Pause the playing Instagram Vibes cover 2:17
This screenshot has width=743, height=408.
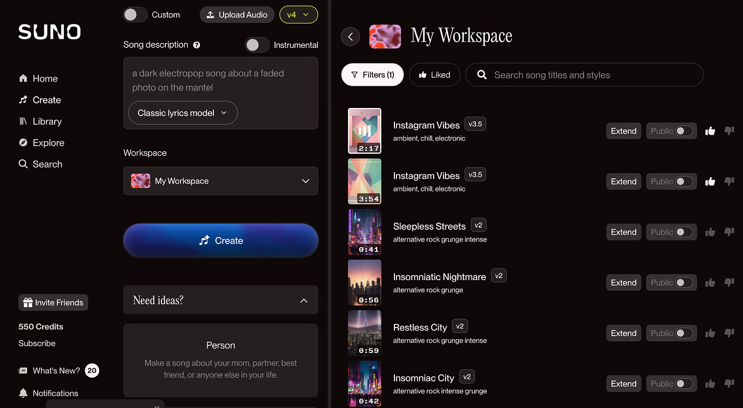pos(364,130)
